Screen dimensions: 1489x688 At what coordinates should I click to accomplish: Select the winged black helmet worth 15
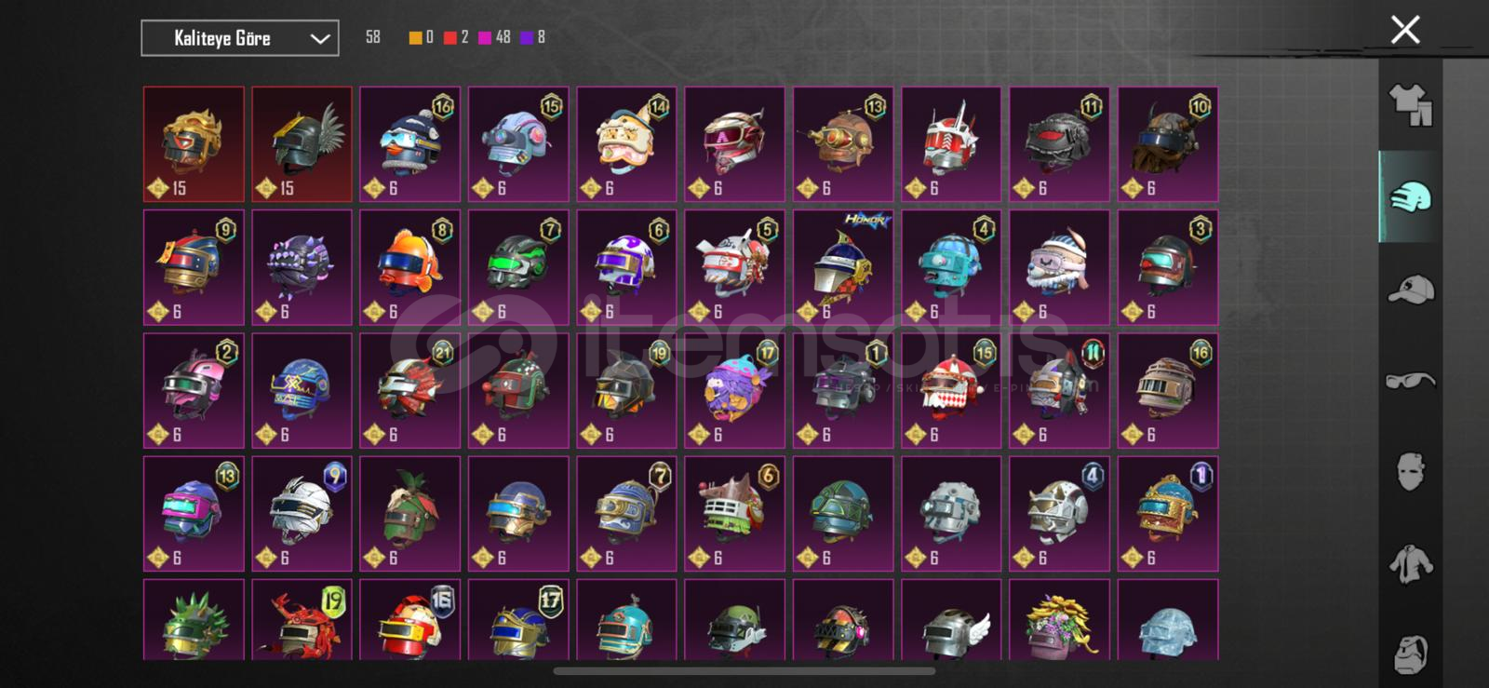[302, 144]
